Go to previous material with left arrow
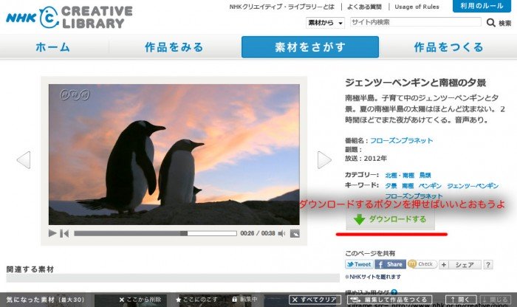Screen dimensions: 517x307 pos(24,159)
